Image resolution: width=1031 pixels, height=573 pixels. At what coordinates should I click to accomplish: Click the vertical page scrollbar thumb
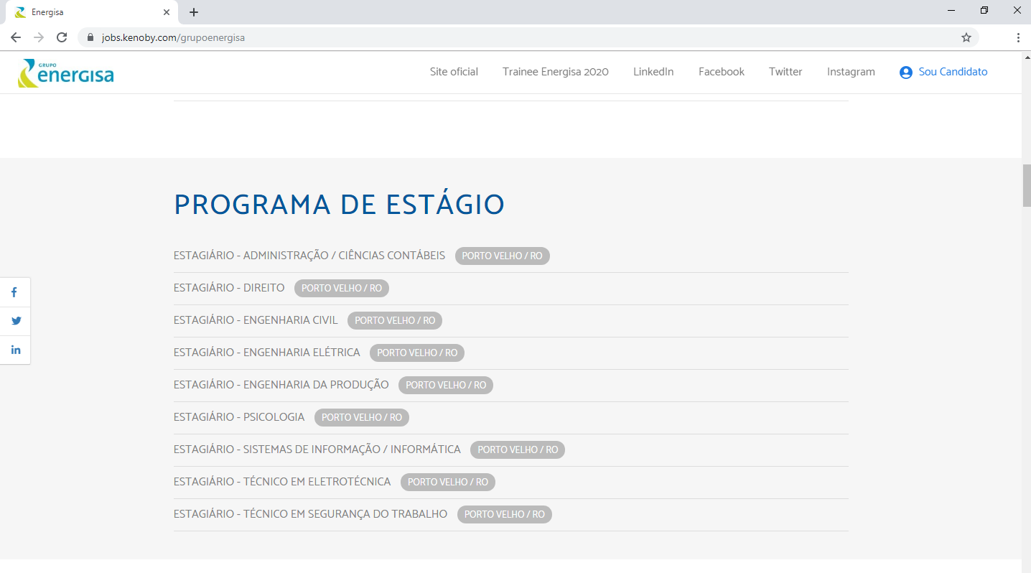click(1026, 185)
